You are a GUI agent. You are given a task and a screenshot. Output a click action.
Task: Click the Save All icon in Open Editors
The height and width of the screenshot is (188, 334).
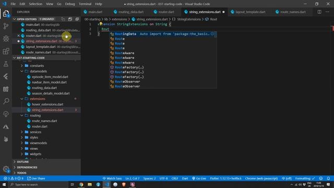point(70,19)
